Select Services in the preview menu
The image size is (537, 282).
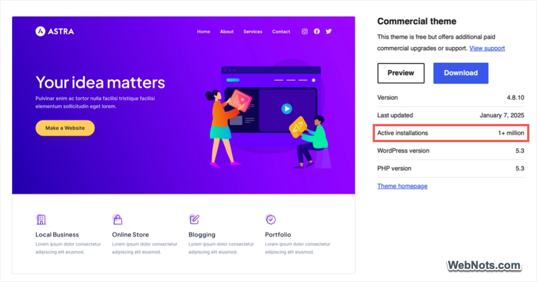253,32
